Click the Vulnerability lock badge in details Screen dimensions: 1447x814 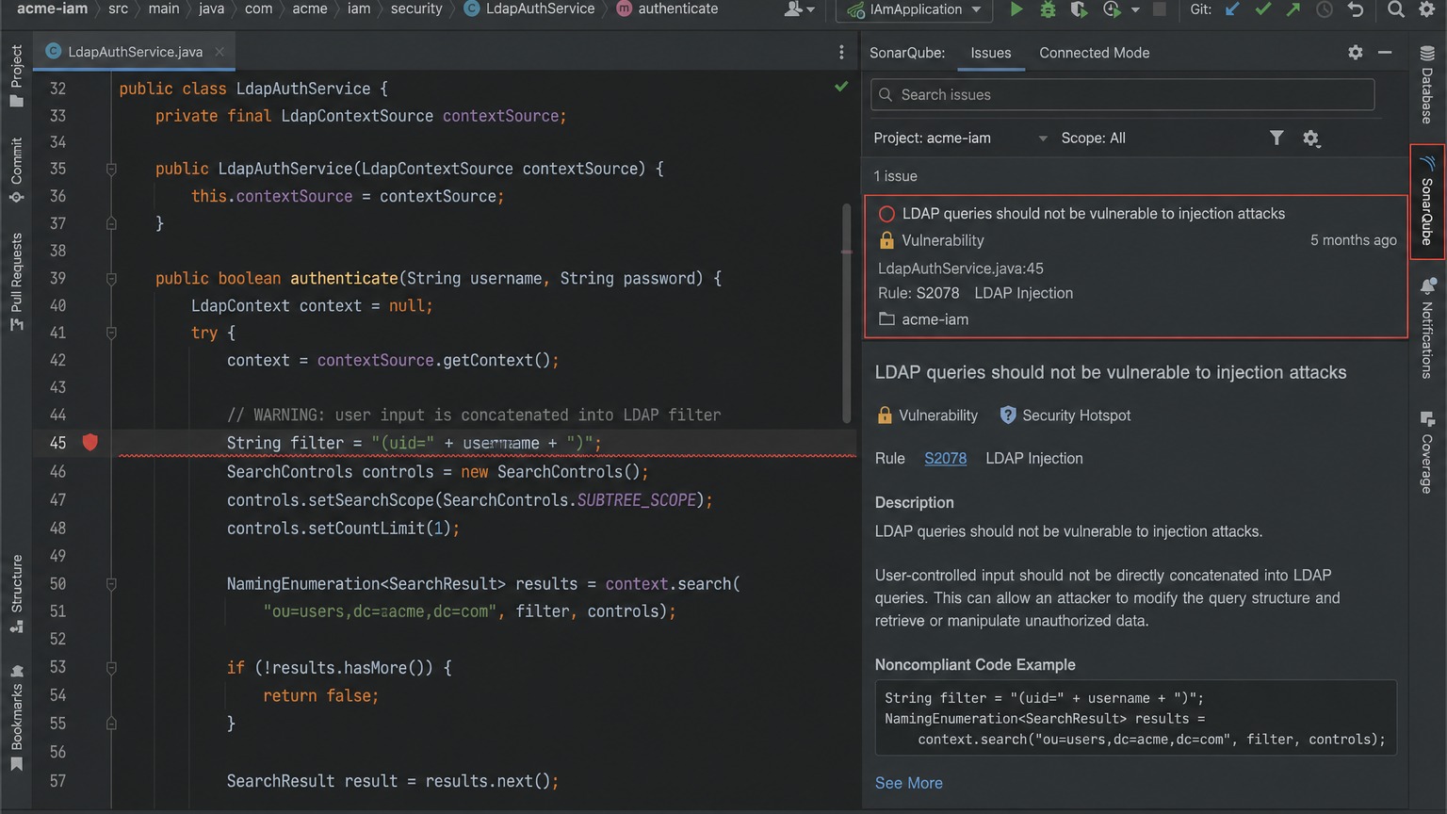(x=927, y=415)
